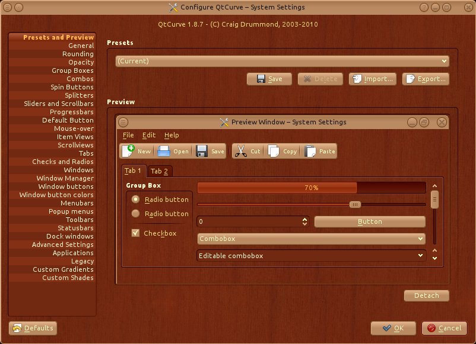
Task: Select Window button colors entry
Action: [52, 195]
